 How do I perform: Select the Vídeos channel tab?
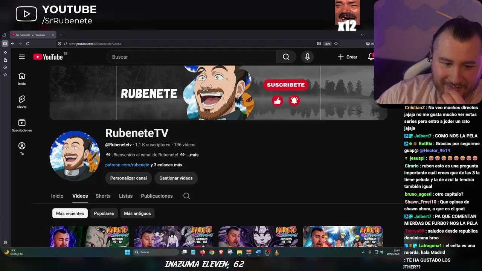click(x=80, y=196)
